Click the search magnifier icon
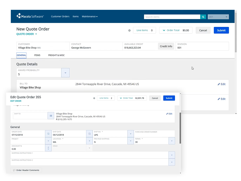Viewport: 241px width, 181px height. pyautogui.click(x=203, y=17)
